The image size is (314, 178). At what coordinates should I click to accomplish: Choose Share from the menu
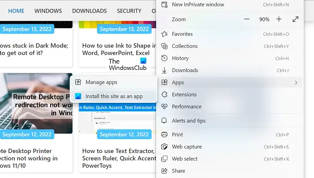pos(230,171)
